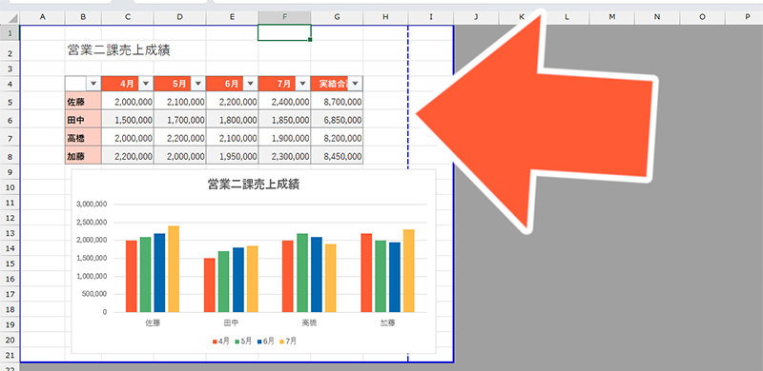The image size is (763, 371).
Task: Select the cell showing 1,850,000
Action: 284,120
